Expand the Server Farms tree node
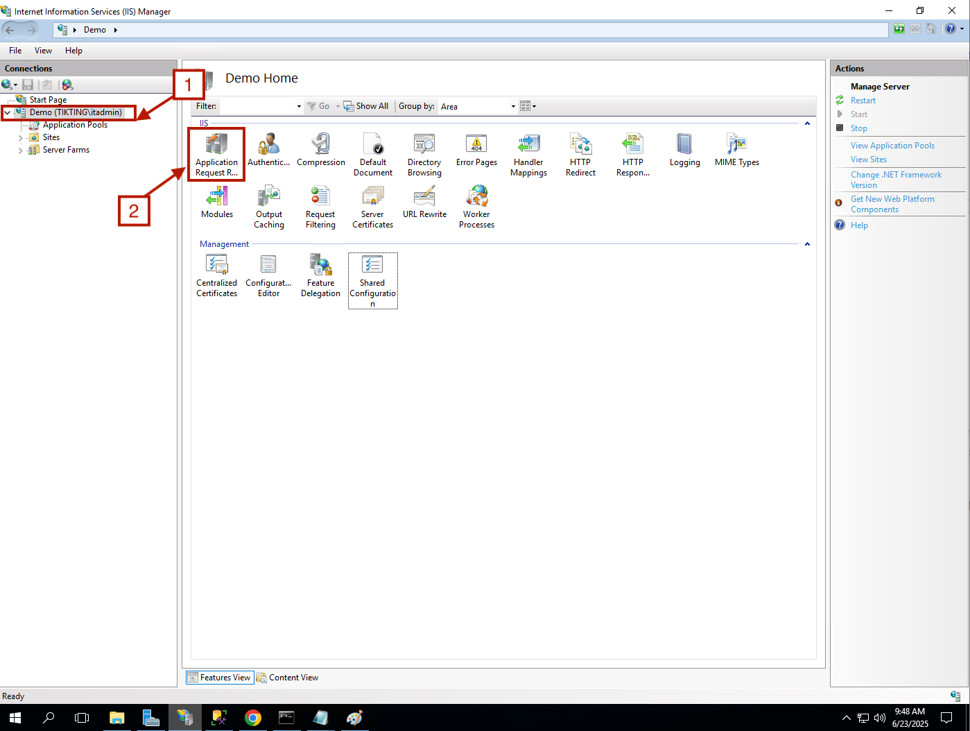The image size is (970, 731). coord(20,150)
